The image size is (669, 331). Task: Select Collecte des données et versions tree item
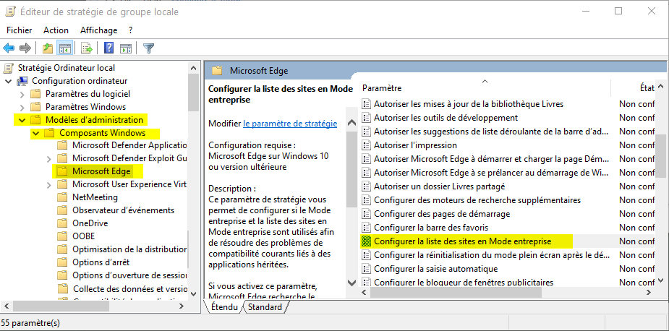tap(130, 288)
